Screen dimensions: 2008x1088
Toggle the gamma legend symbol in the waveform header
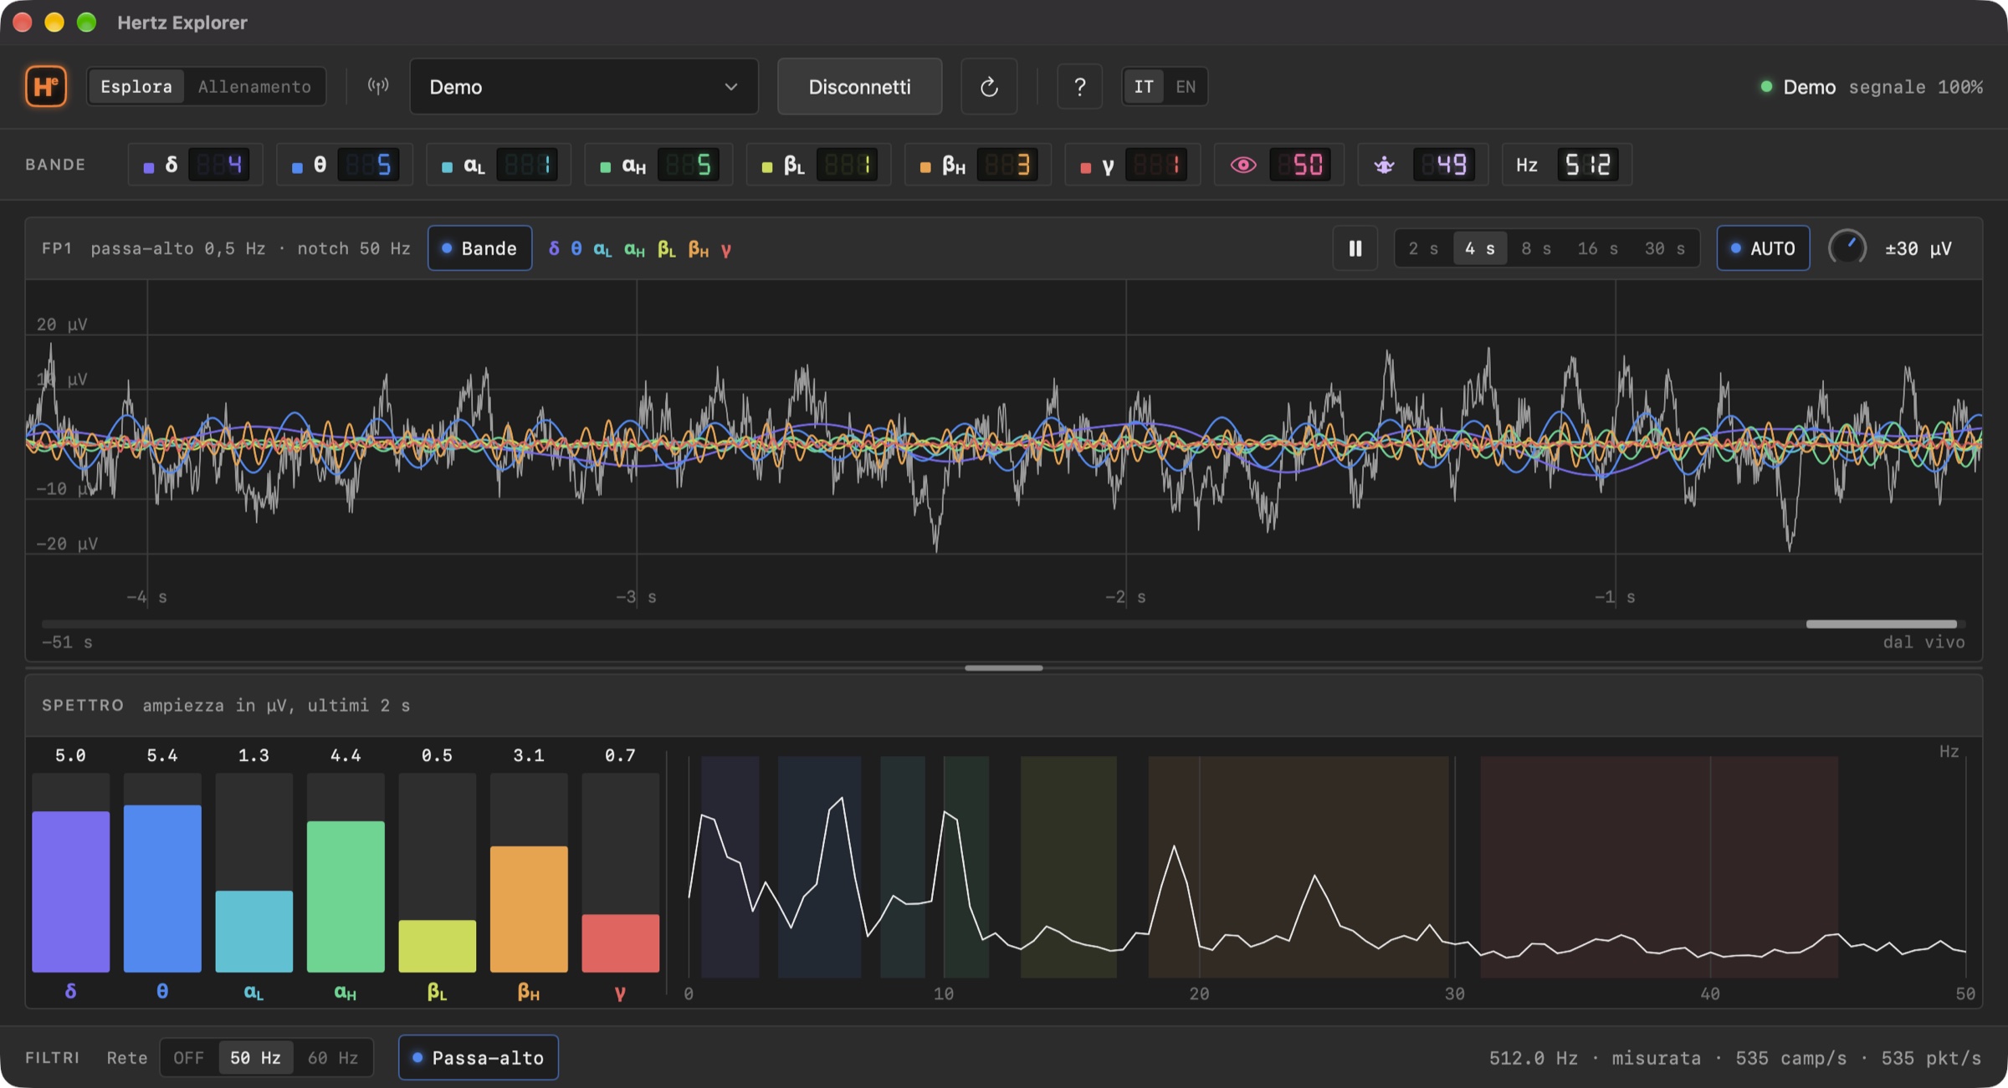click(726, 249)
